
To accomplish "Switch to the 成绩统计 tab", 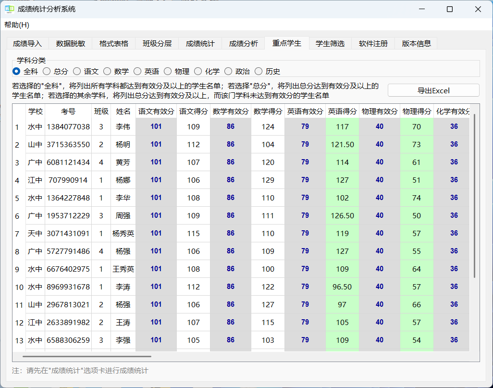I will click(x=200, y=43).
